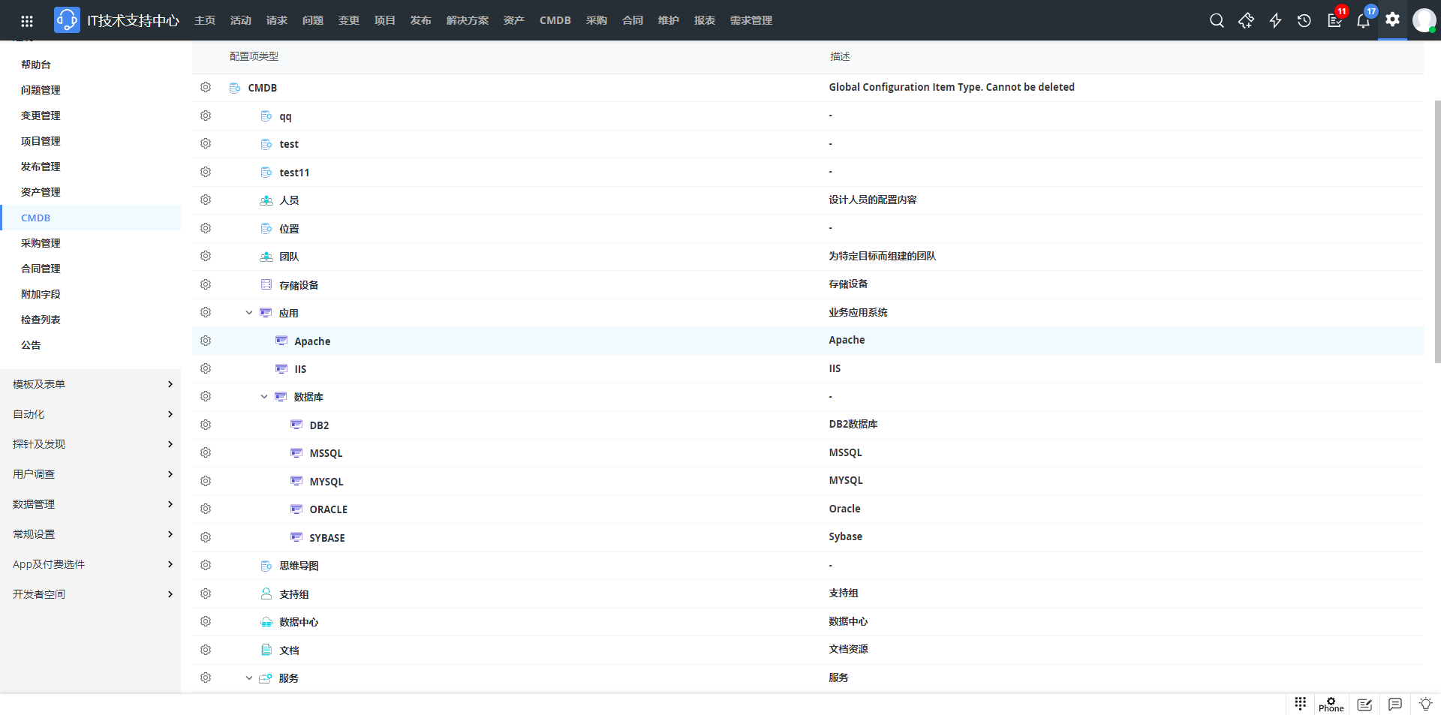Image resolution: width=1441 pixels, height=715 pixels.
Task: Click the page vertical scrollbar
Action: [1437, 232]
